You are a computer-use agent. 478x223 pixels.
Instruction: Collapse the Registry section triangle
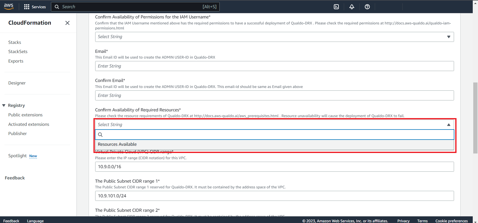(4, 105)
